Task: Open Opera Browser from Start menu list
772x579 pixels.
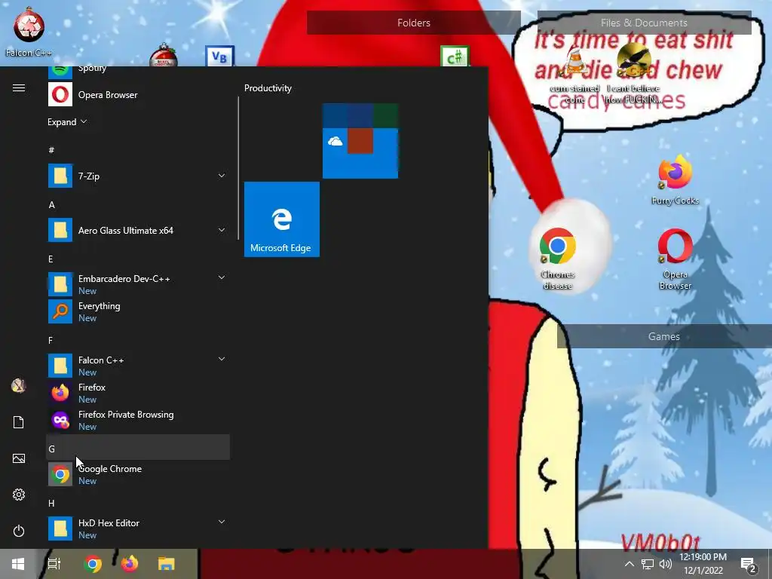Action: (138, 94)
